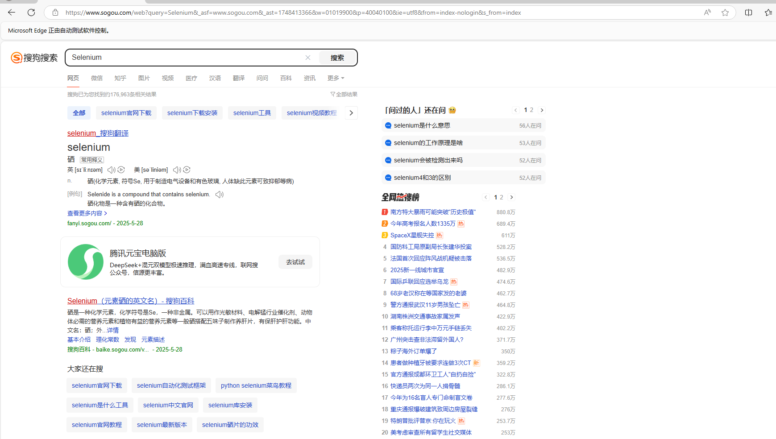This screenshot has width=776, height=439.
Task: Click the 去试试 button
Action: click(x=295, y=262)
